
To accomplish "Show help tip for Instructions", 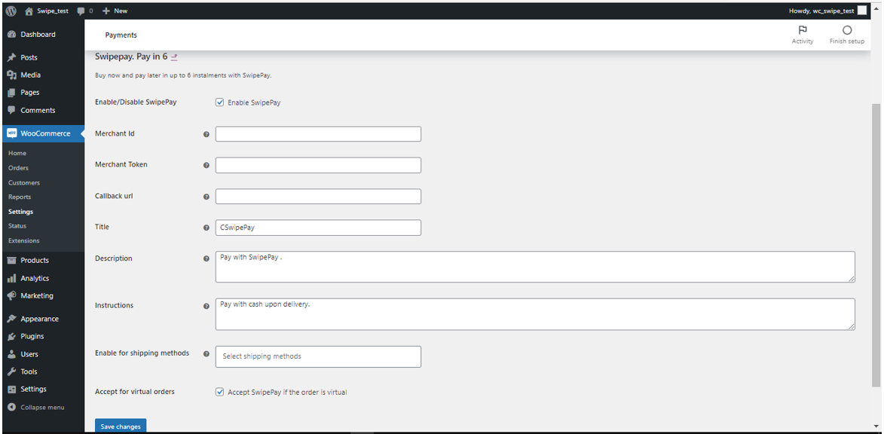I will (206, 306).
